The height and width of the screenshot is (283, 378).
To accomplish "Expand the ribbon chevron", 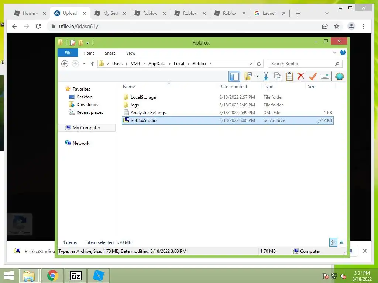I will [334, 52].
